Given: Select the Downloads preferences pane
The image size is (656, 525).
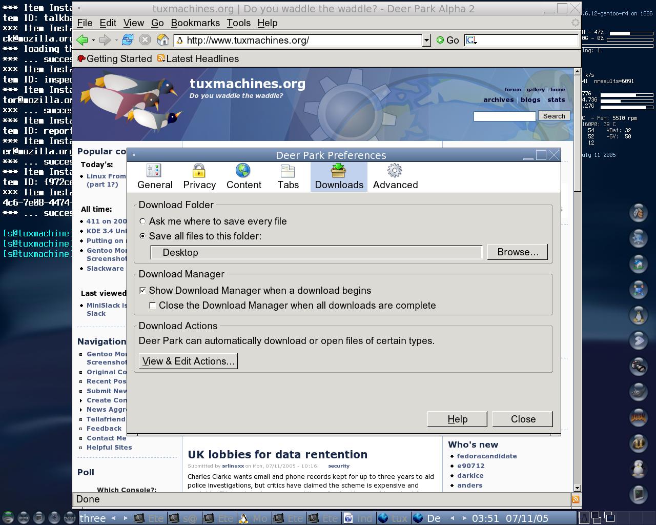Looking at the screenshot, I should click(x=339, y=177).
